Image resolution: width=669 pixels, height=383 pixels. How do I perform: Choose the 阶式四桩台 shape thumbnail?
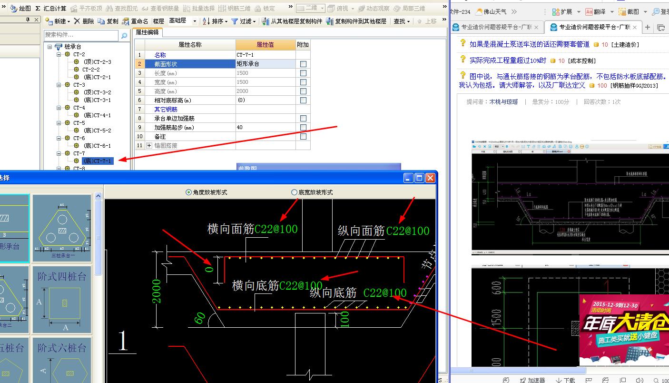coord(62,300)
